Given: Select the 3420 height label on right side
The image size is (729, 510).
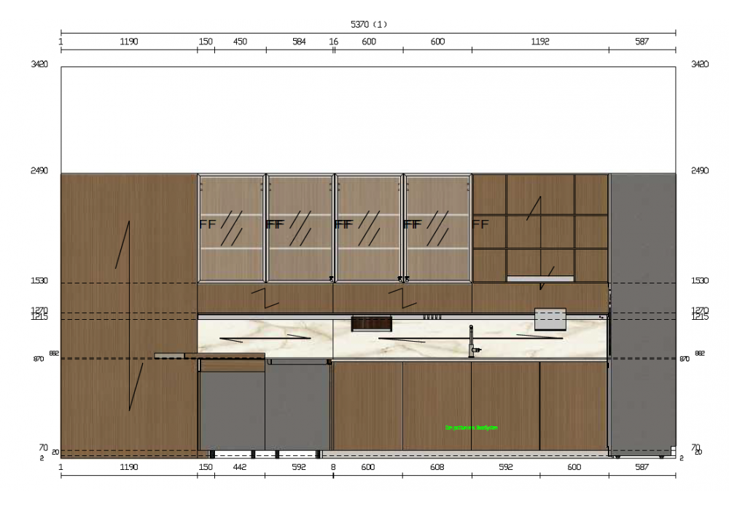Looking at the screenshot, I should [699, 64].
